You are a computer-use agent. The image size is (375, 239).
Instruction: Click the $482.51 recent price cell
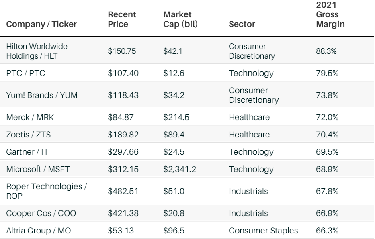(x=122, y=191)
